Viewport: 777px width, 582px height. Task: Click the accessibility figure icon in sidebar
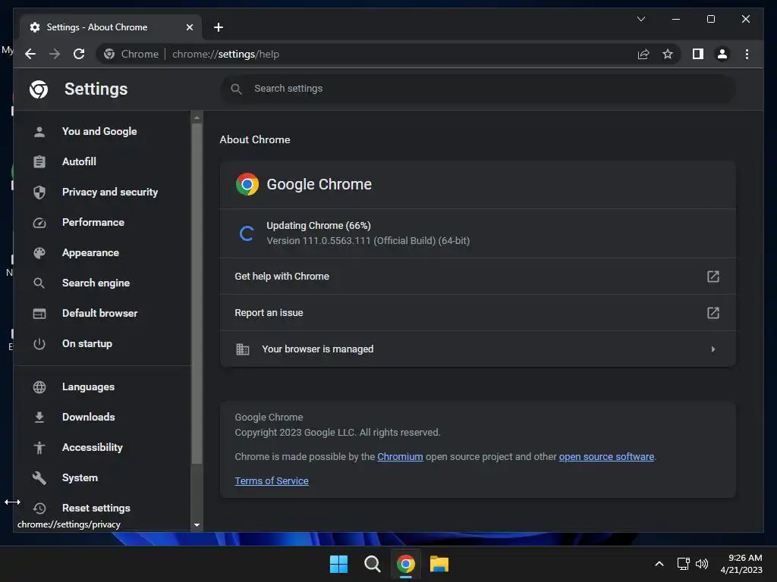pyautogui.click(x=39, y=447)
